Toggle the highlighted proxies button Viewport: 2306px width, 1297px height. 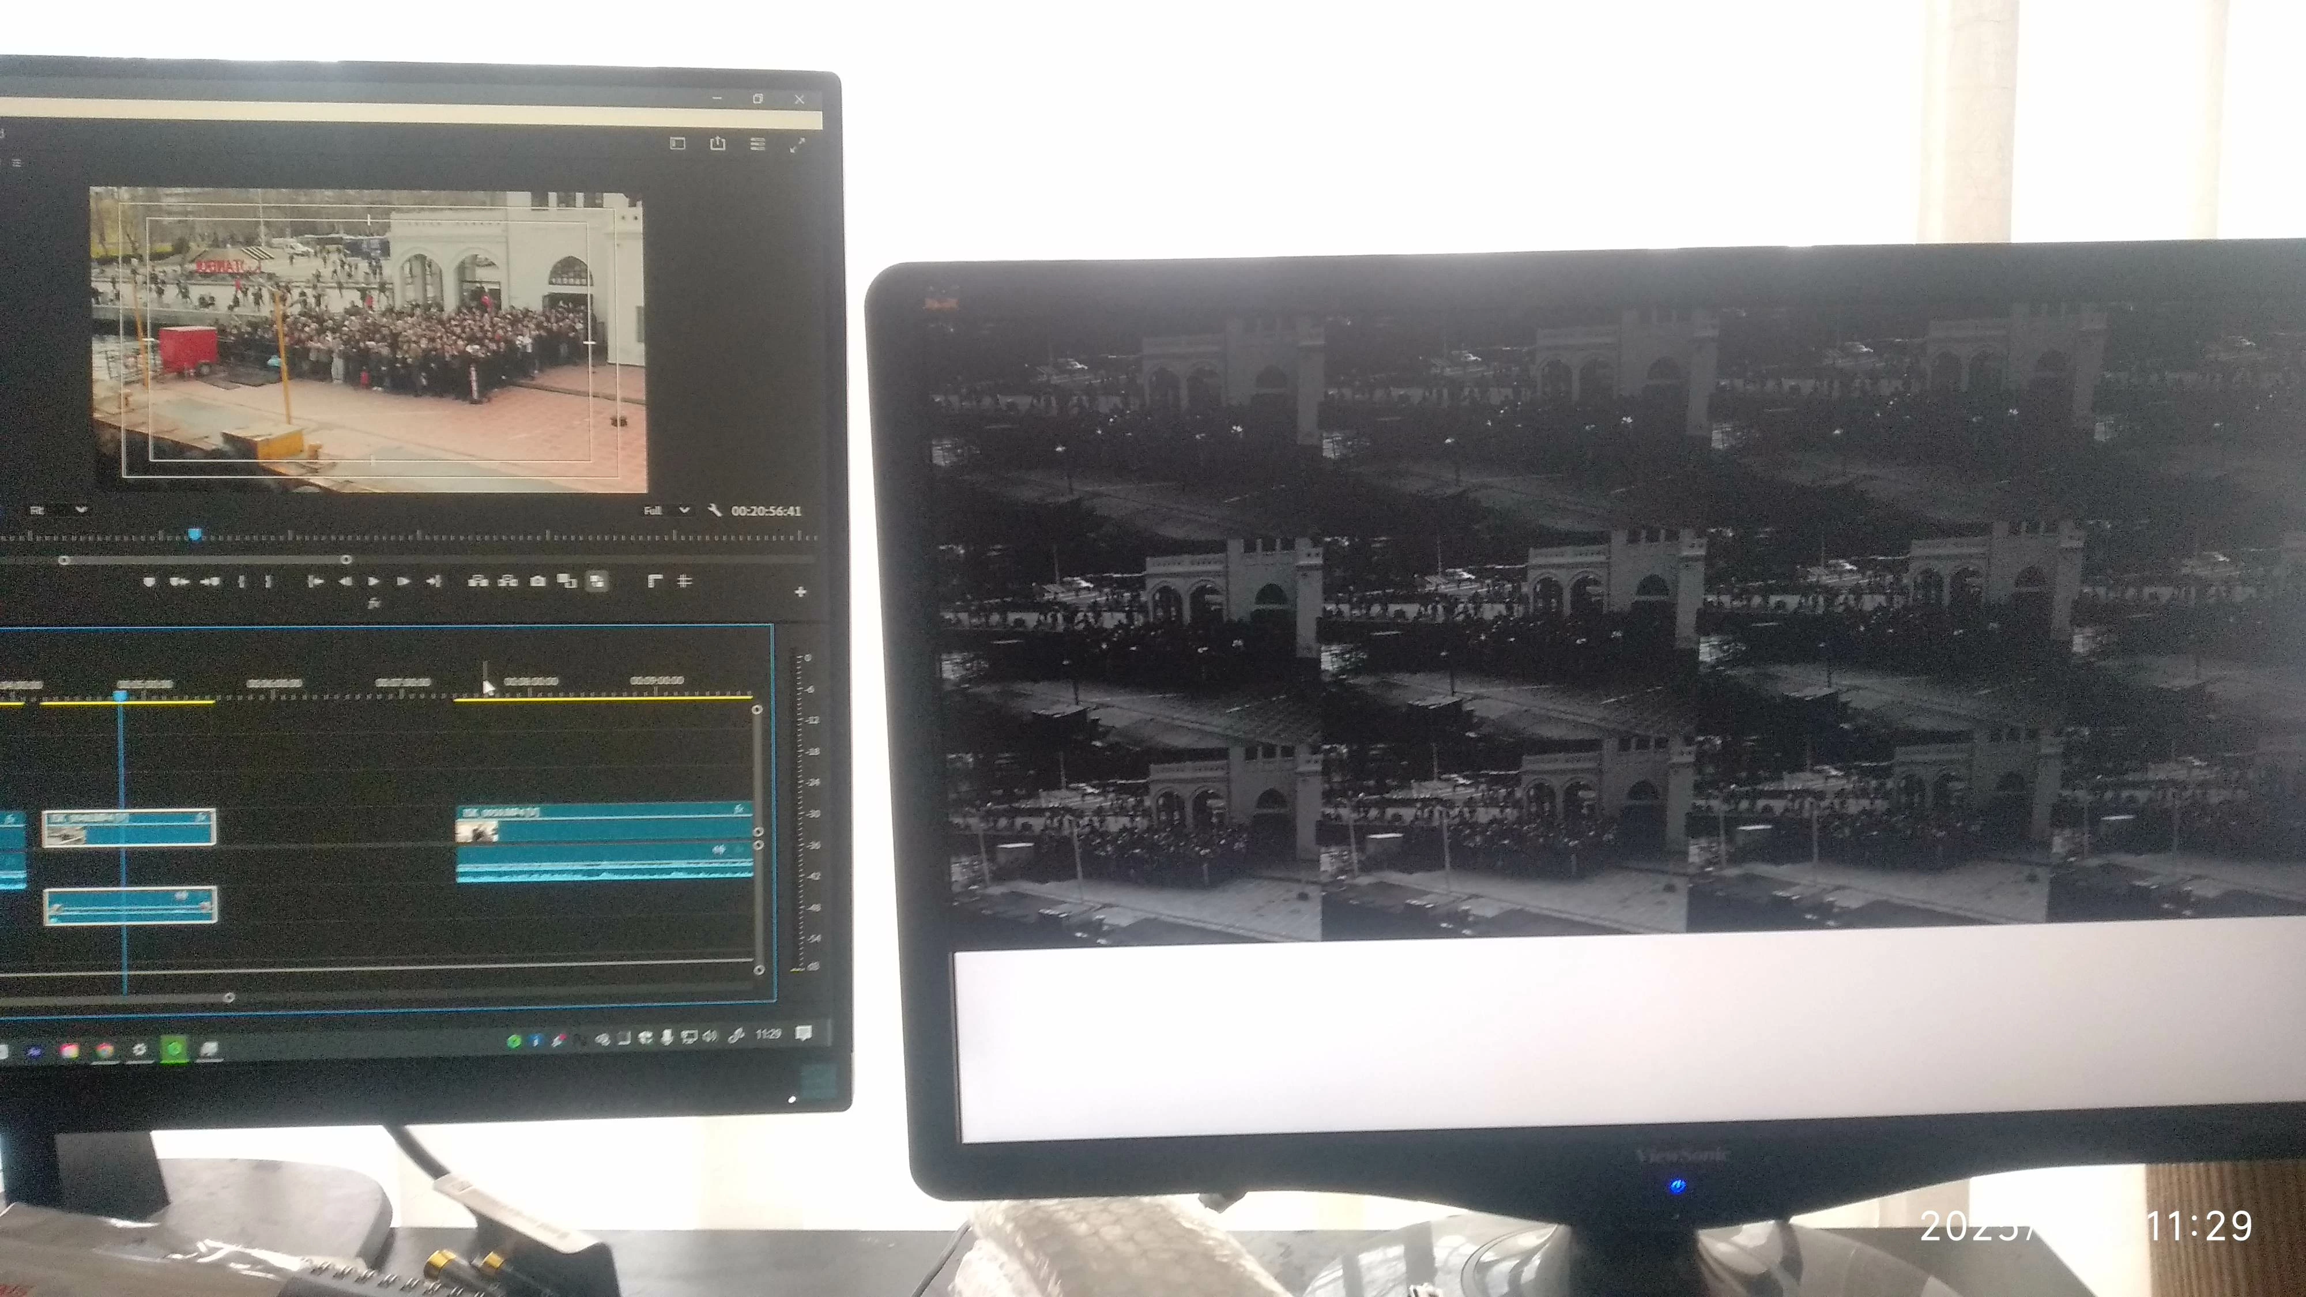pos(597,582)
